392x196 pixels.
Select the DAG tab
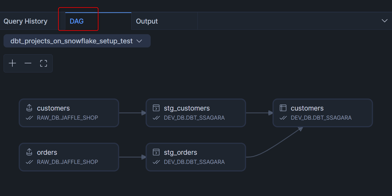pyautogui.click(x=77, y=21)
